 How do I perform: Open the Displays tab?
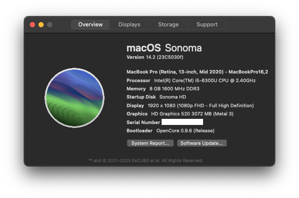click(x=129, y=25)
